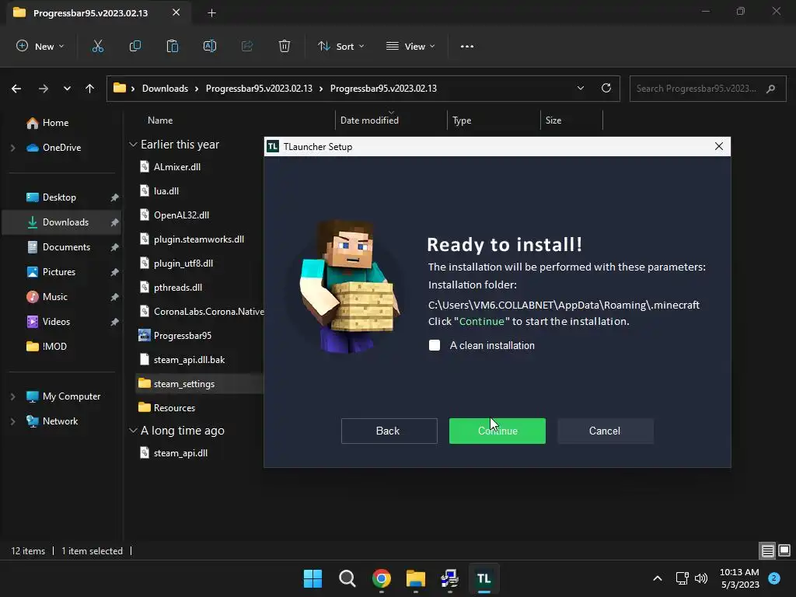Select Pictures in navigation pane

tap(61, 272)
